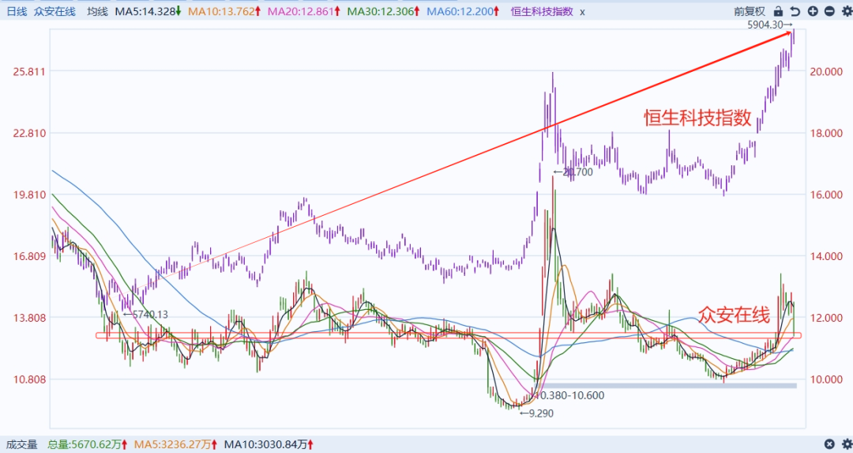Click the MA60:12.200 indicator value
Viewport: 853px width, 453px height.
point(463,11)
